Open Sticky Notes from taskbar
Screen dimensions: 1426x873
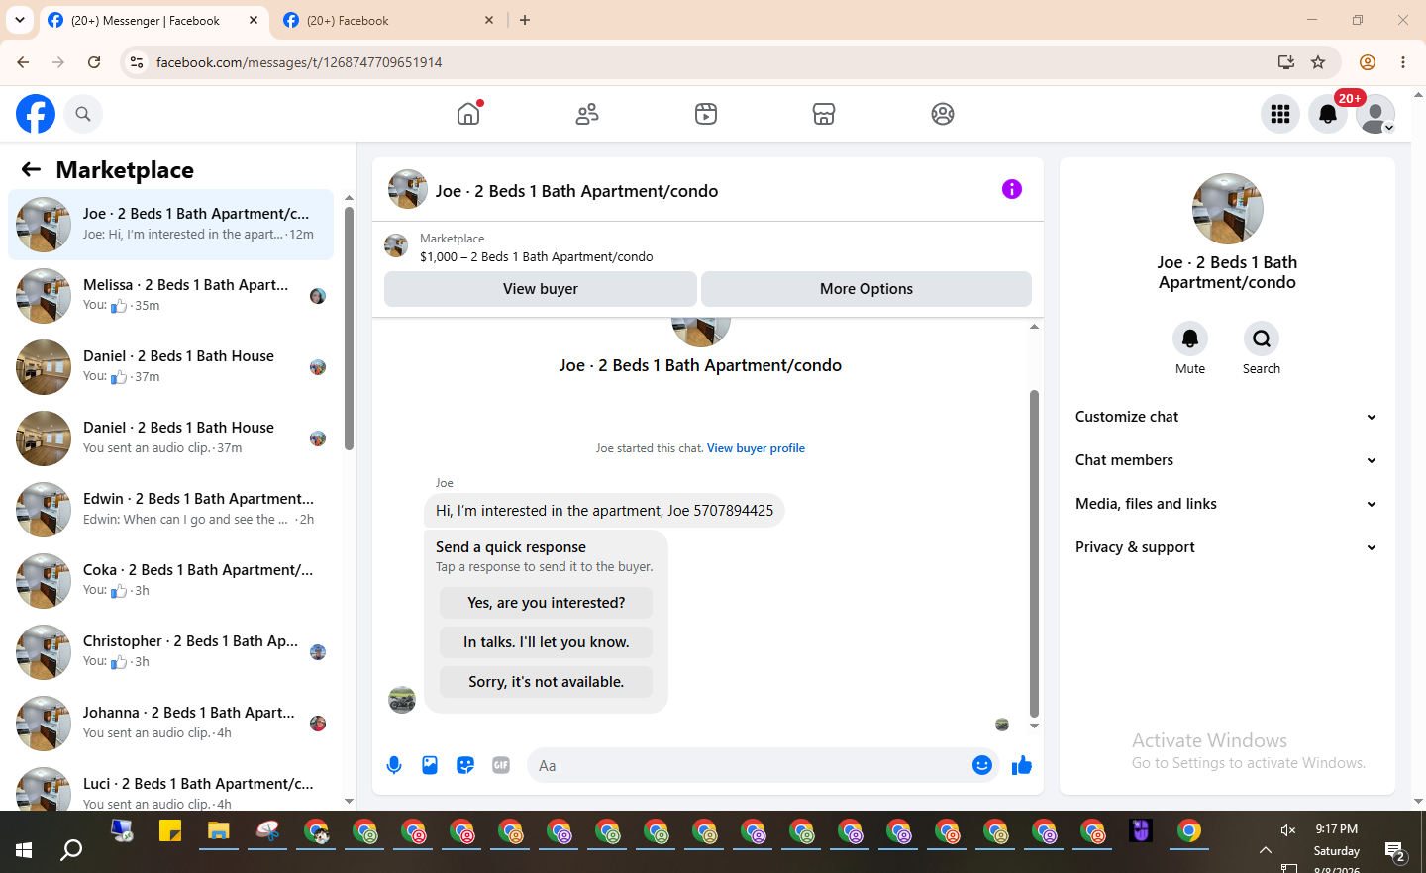click(170, 831)
